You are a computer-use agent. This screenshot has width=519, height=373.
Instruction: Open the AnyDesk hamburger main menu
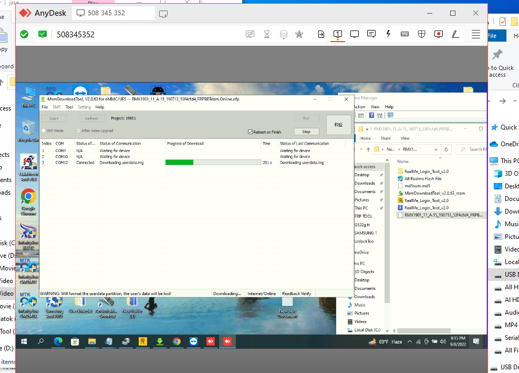coord(475,34)
